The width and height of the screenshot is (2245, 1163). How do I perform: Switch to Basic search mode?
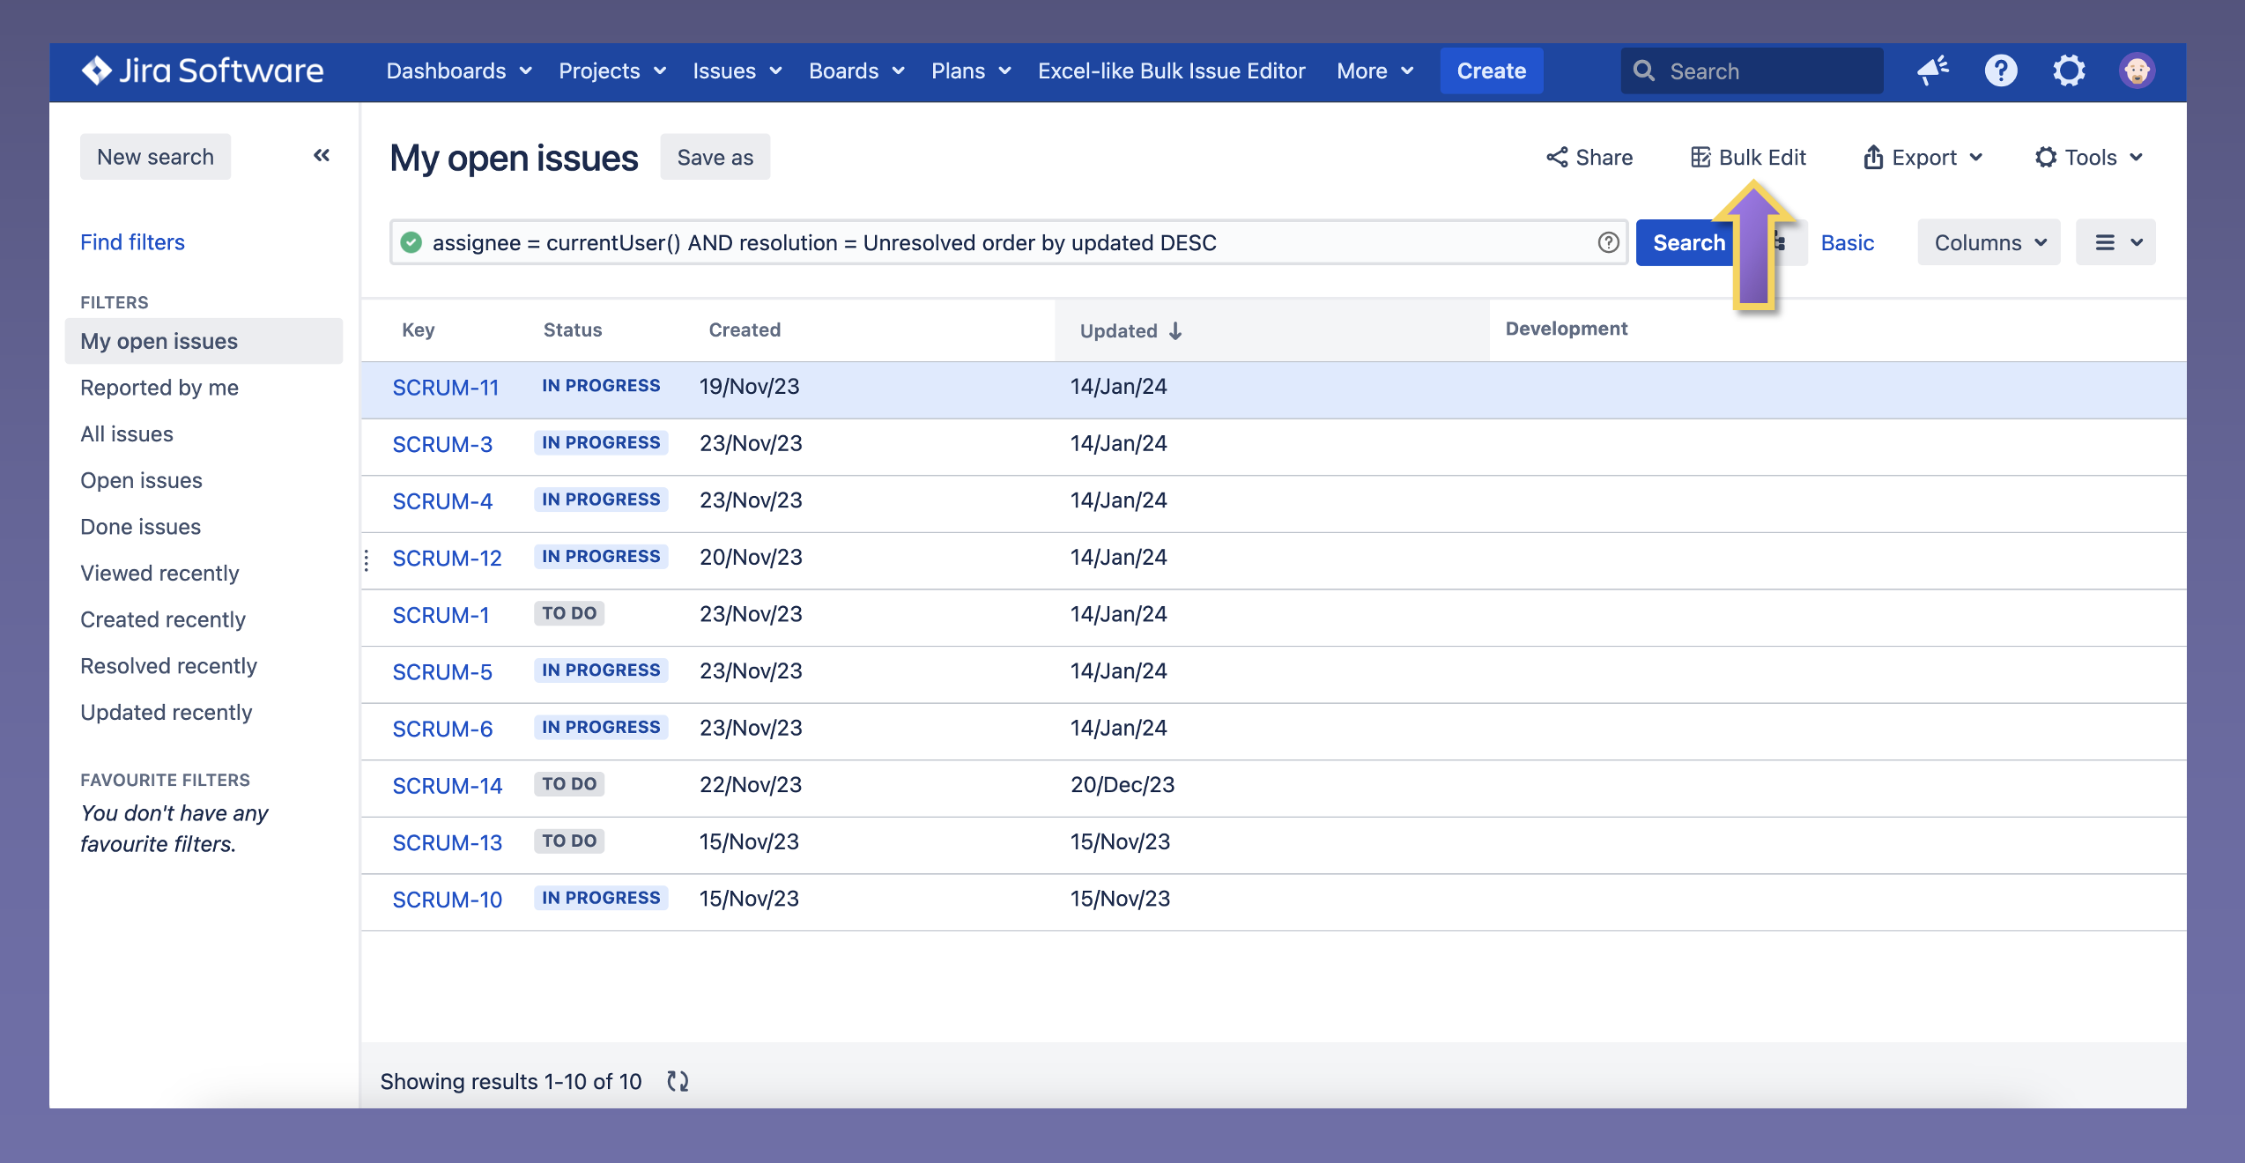[x=1847, y=242]
